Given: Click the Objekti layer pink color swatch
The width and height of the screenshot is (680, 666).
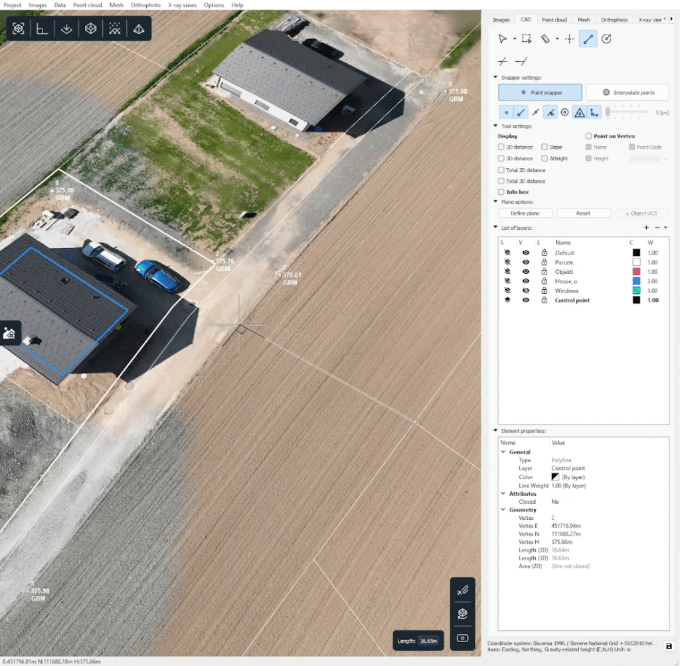Looking at the screenshot, I should [636, 272].
